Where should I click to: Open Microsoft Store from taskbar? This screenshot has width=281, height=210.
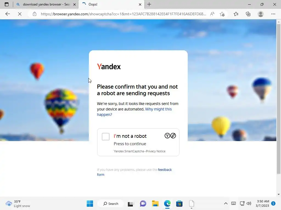pos(179,203)
